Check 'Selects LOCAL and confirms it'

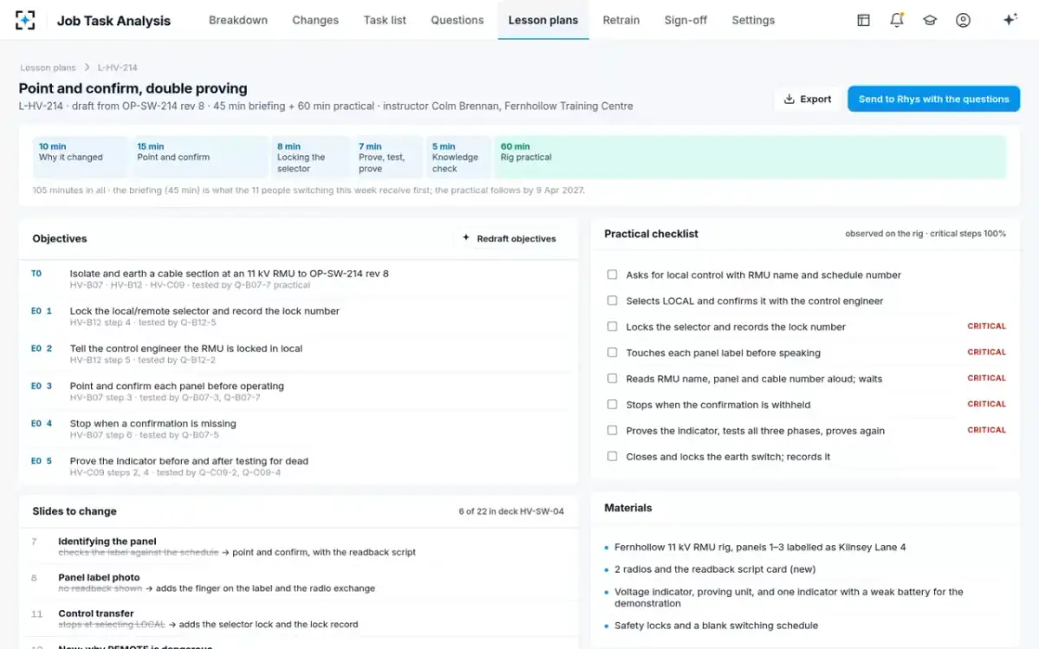612,301
